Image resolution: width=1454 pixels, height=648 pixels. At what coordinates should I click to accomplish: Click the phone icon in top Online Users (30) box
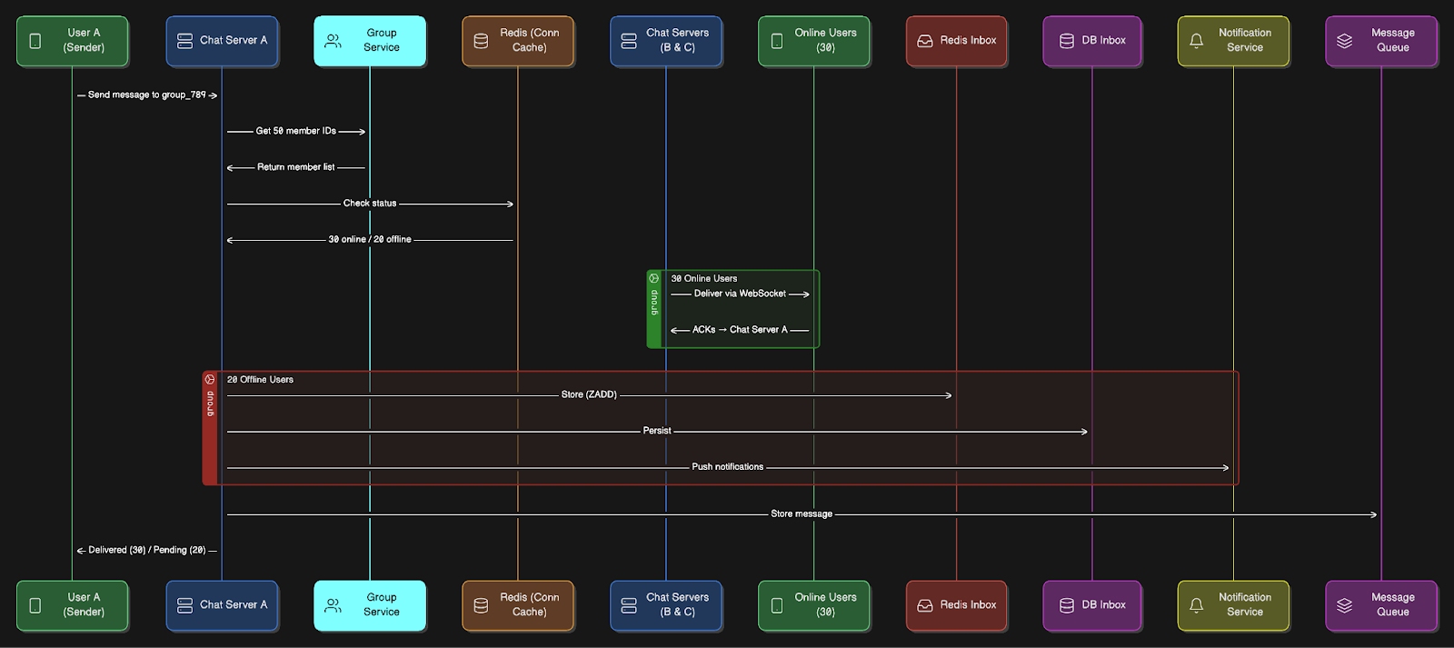click(777, 41)
